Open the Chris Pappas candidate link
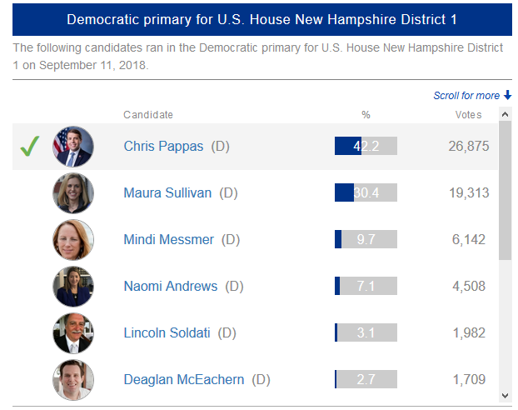This screenshot has width=518, height=410. point(163,147)
